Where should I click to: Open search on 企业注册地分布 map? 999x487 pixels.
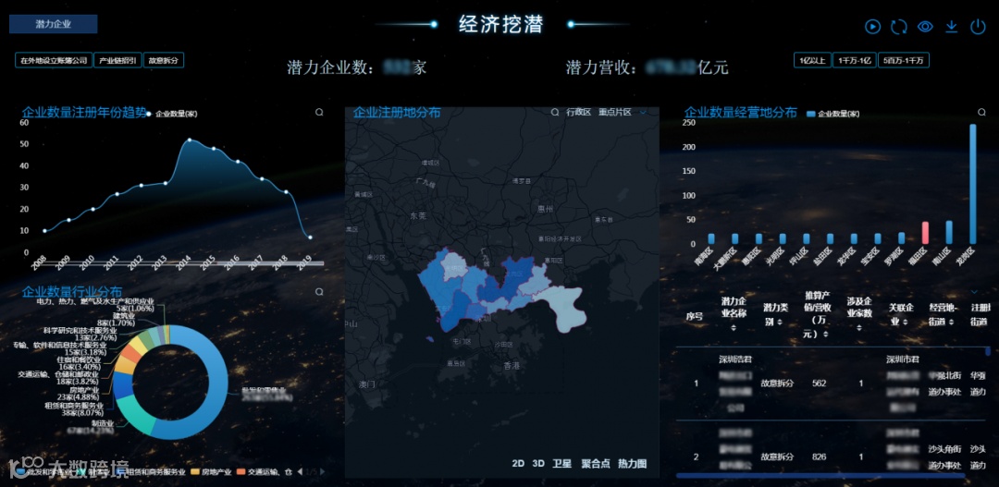coord(555,112)
